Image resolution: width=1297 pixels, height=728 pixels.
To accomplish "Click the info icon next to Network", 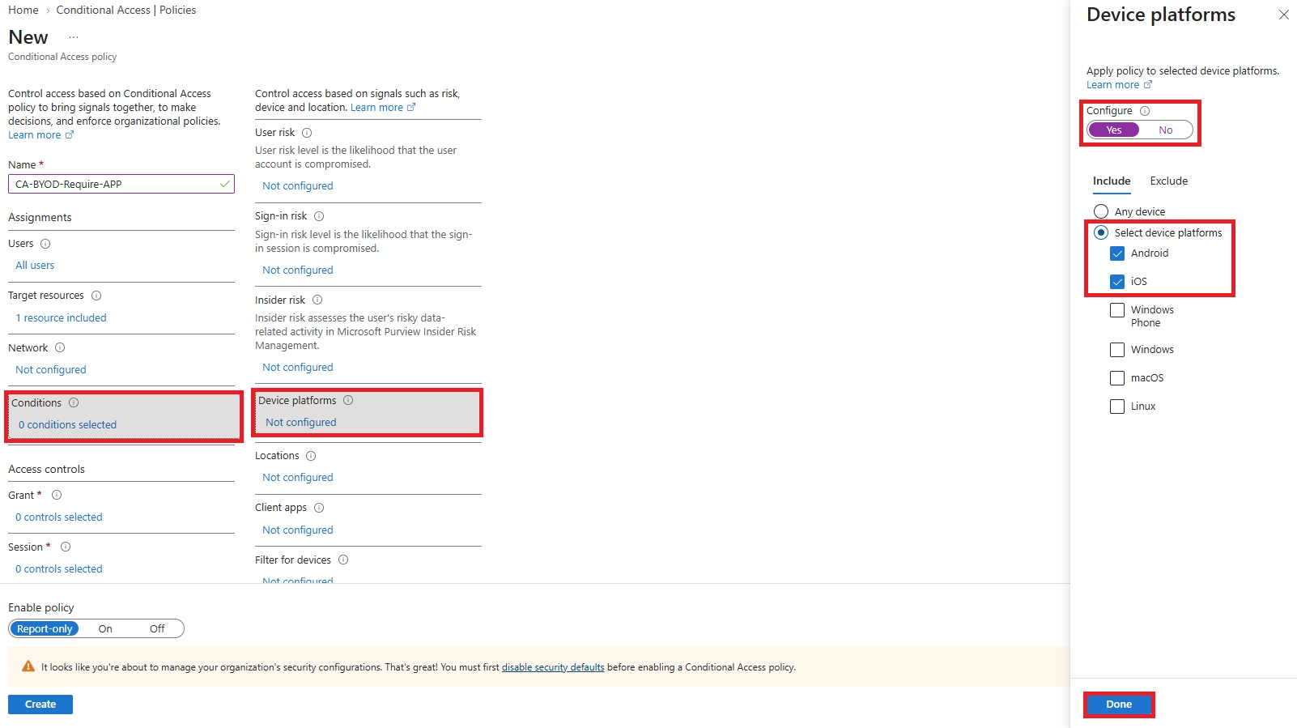I will click(60, 347).
